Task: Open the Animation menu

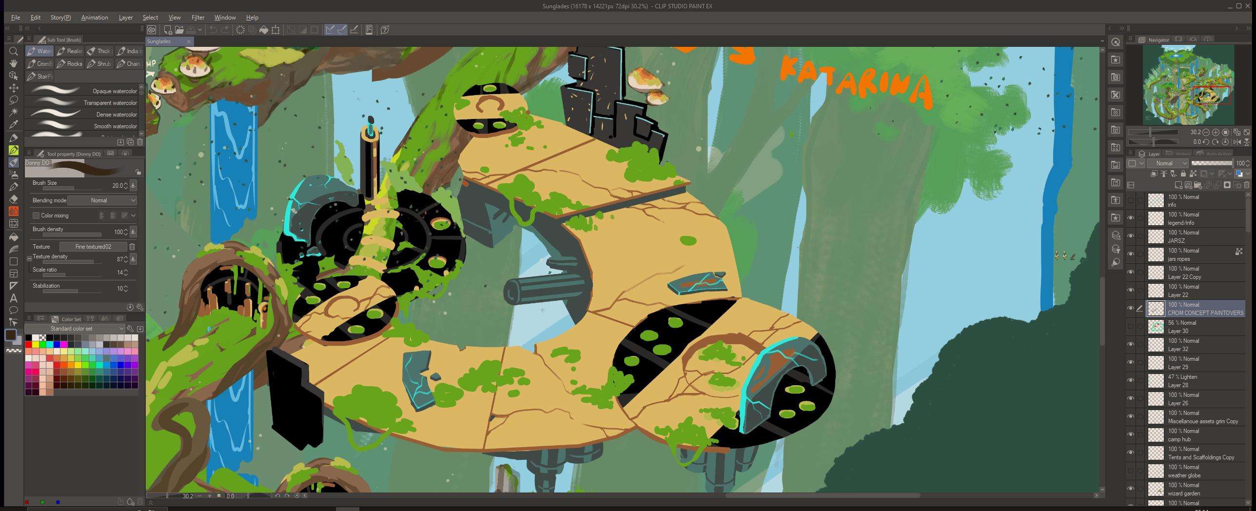Action: [x=95, y=18]
